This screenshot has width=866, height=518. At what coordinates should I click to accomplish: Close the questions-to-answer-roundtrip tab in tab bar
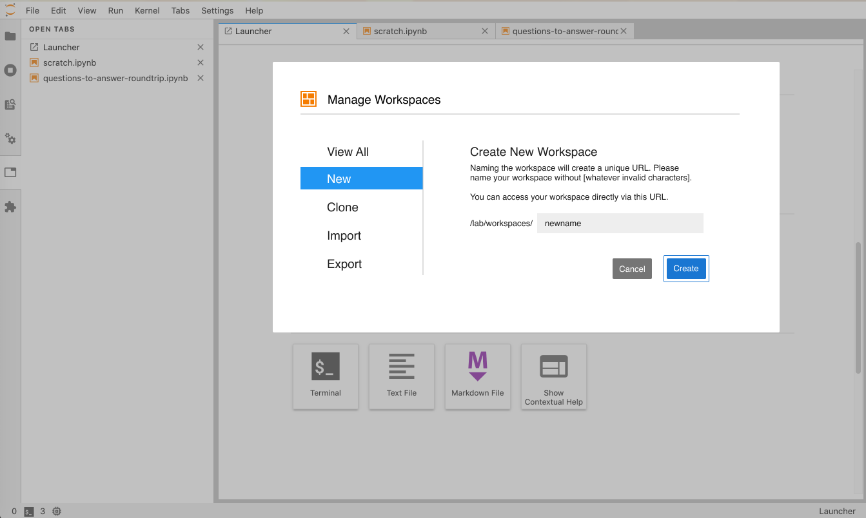click(624, 31)
